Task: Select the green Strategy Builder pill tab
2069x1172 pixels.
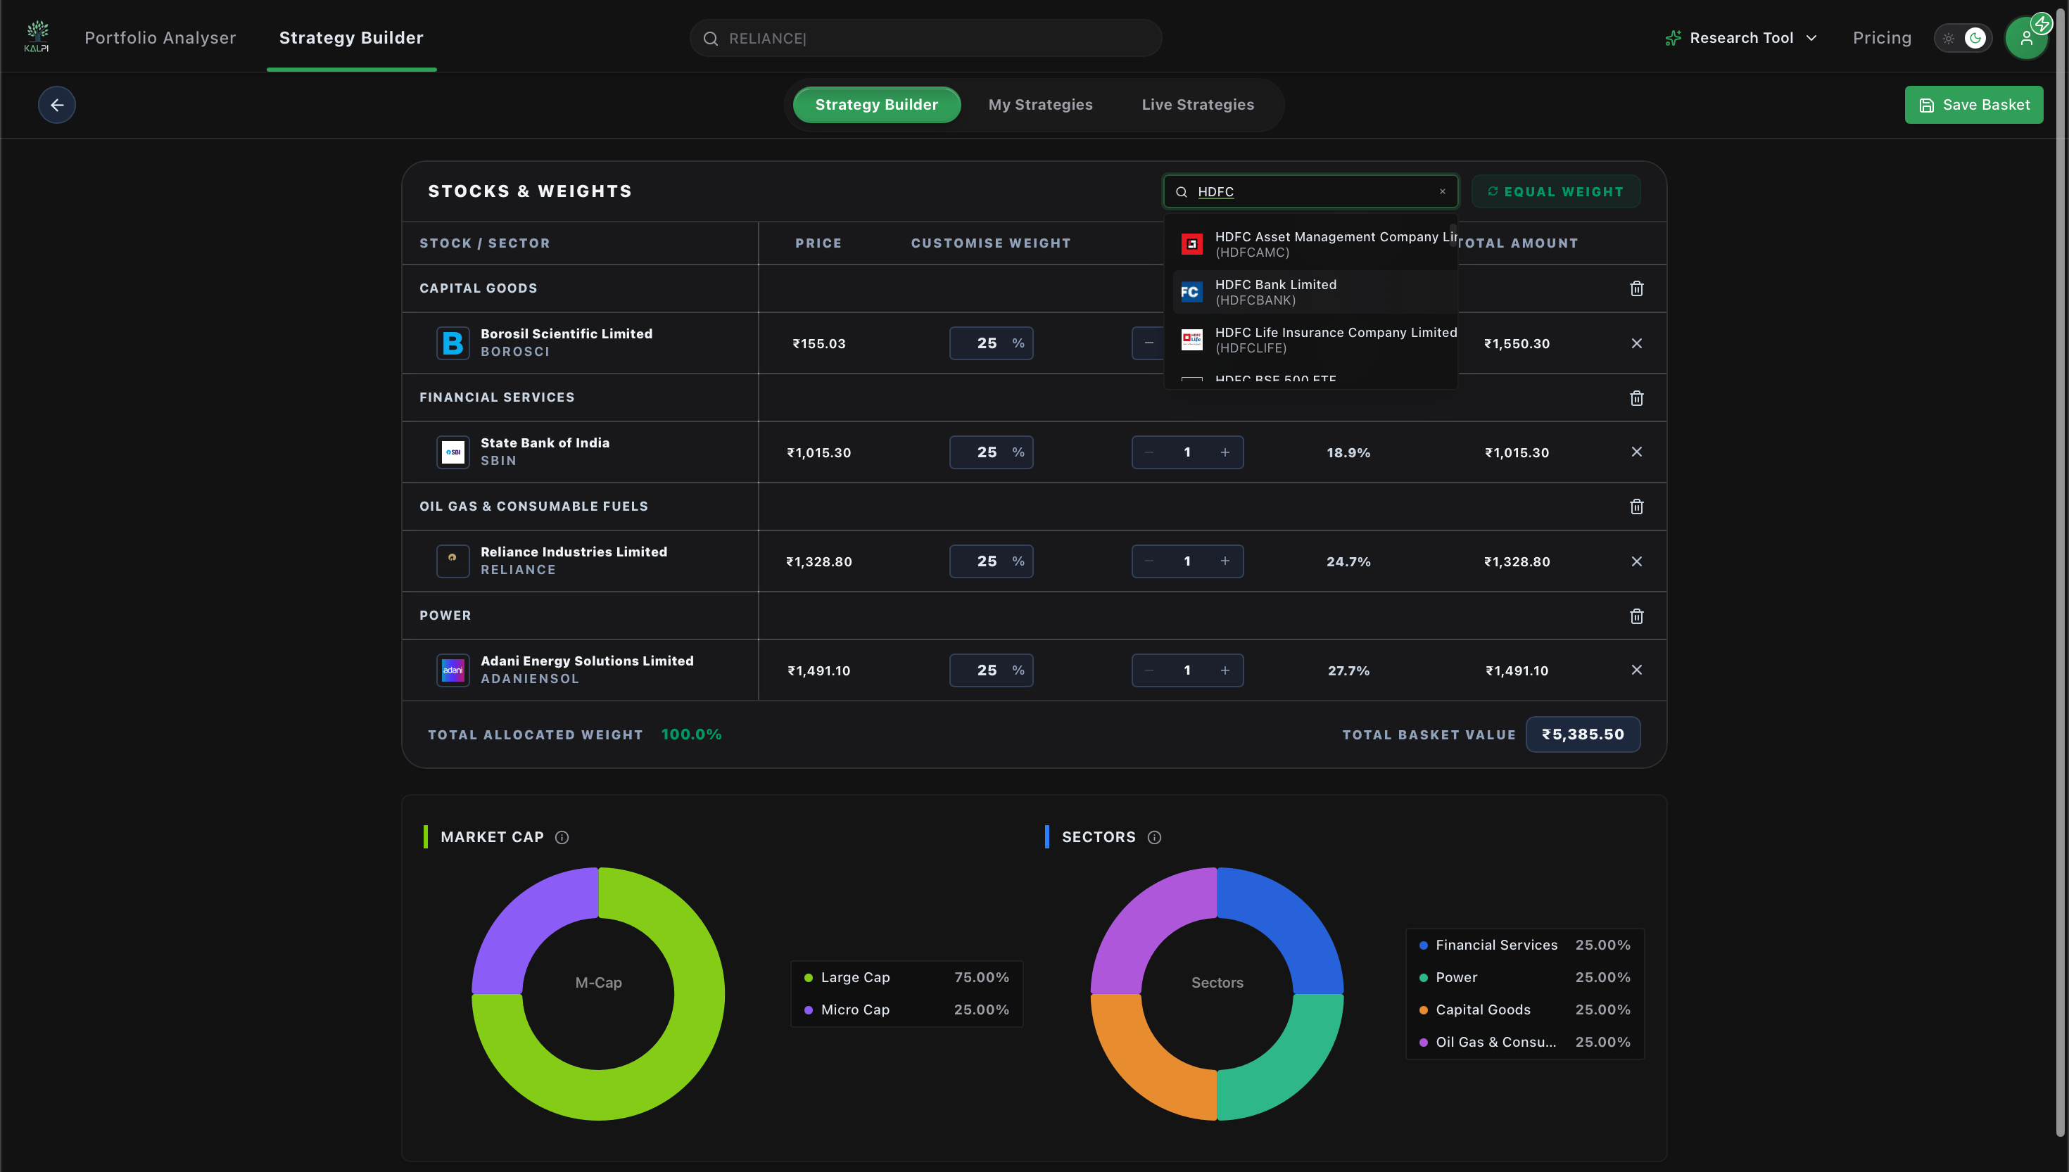Action: pyautogui.click(x=876, y=105)
